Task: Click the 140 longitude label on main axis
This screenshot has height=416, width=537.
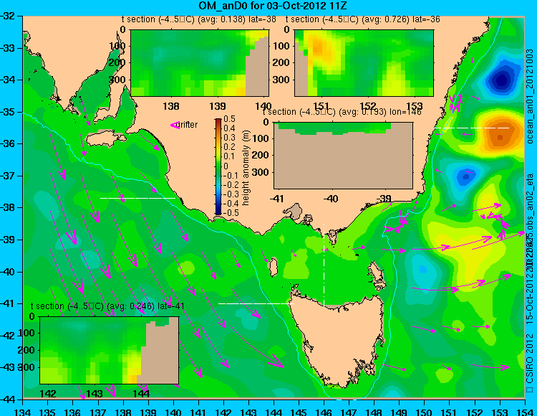Action: pos(173,412)
